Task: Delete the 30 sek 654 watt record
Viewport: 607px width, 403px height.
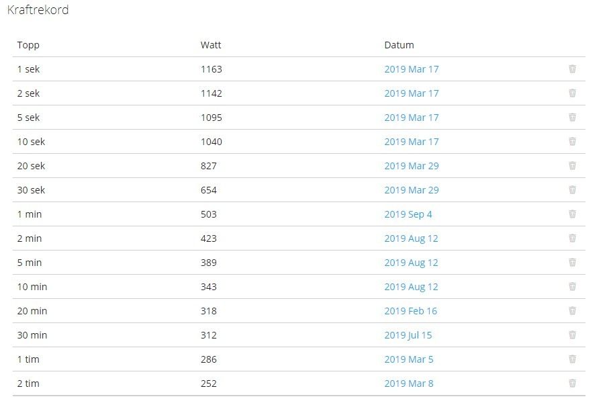Action: point(572,189)
